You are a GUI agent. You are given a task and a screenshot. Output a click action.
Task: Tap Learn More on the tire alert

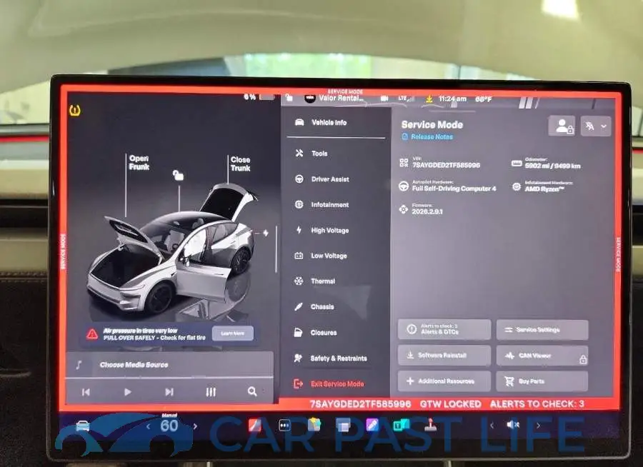coord(232,333)
